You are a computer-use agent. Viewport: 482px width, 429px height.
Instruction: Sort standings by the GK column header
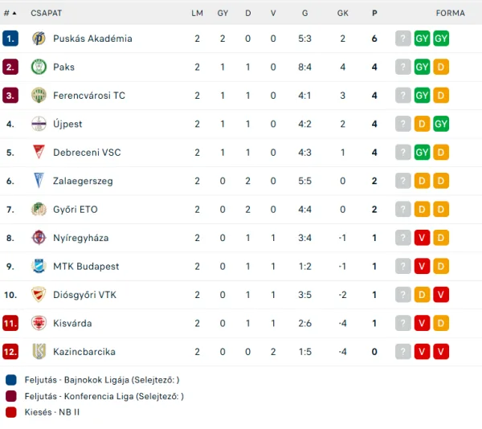coord(342,13)
